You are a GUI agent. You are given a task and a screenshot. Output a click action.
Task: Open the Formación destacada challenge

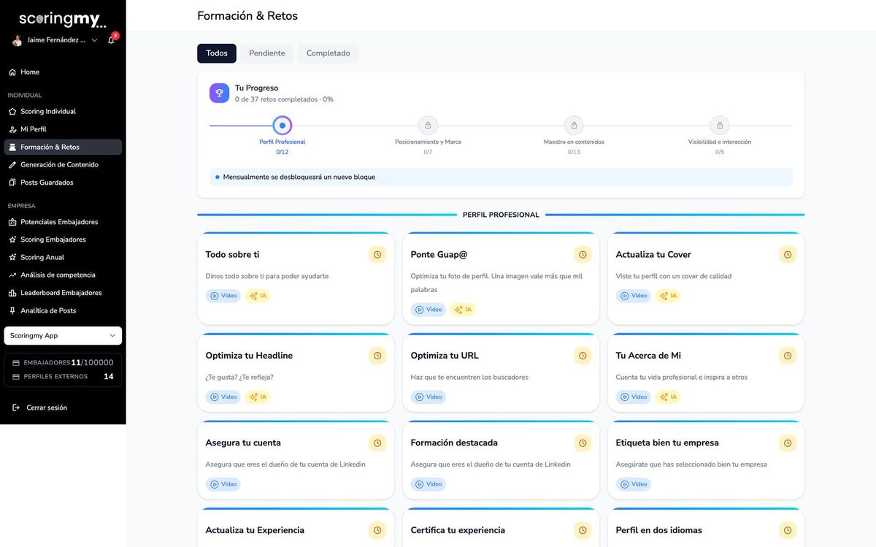point(501,460)
